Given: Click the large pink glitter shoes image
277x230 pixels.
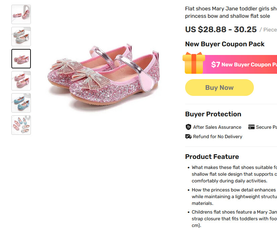Looking at the screenshot, I should 104,77.
